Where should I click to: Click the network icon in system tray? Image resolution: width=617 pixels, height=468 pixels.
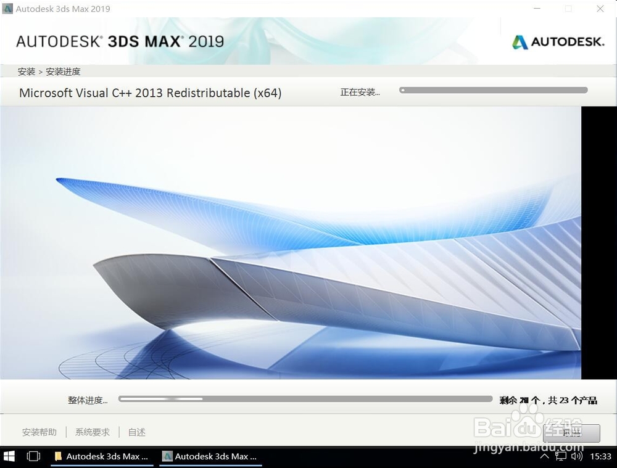pyautogui.click(x=560, y=456)
